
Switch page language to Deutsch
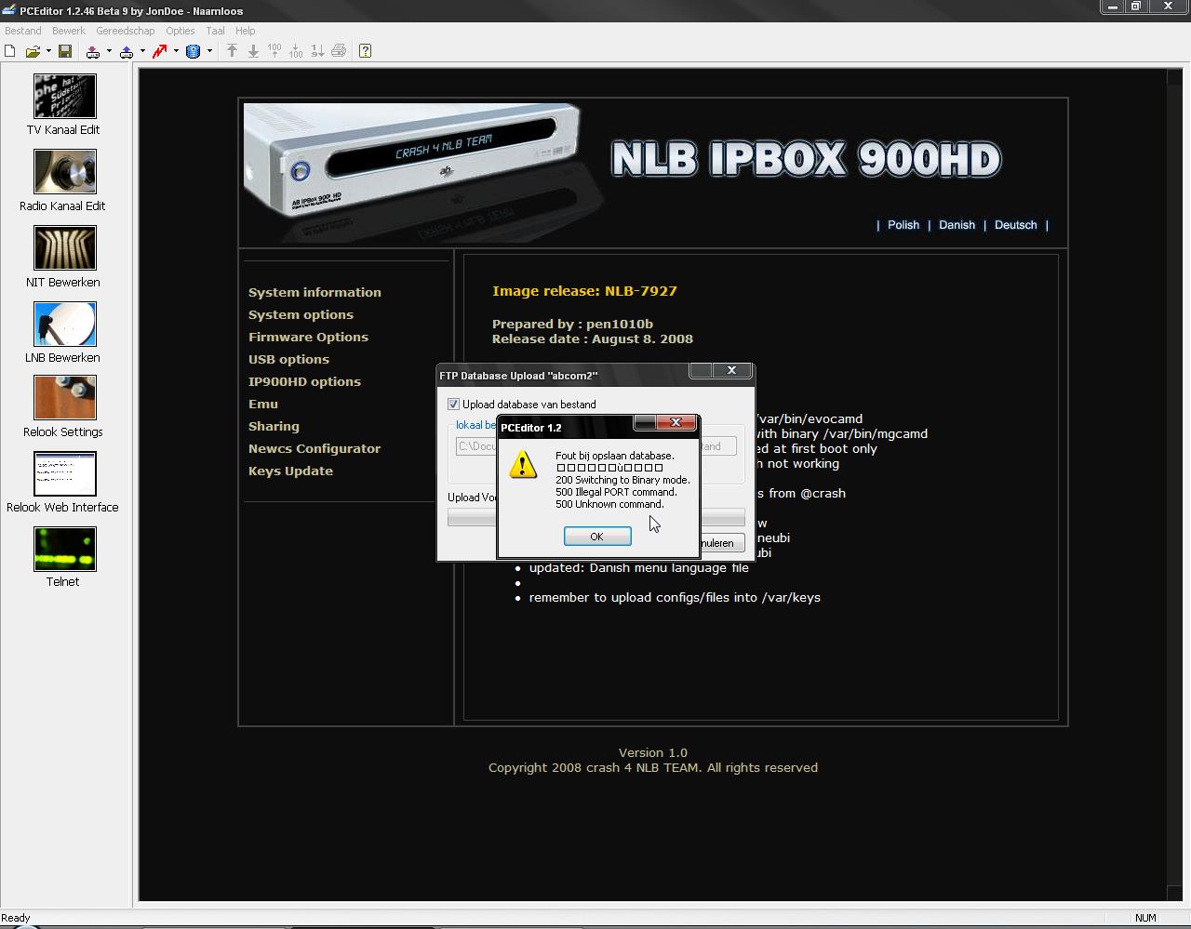[x=1015, y=225]
